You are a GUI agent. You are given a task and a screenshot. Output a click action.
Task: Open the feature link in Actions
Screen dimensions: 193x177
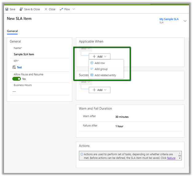click(x=171, y=158)
